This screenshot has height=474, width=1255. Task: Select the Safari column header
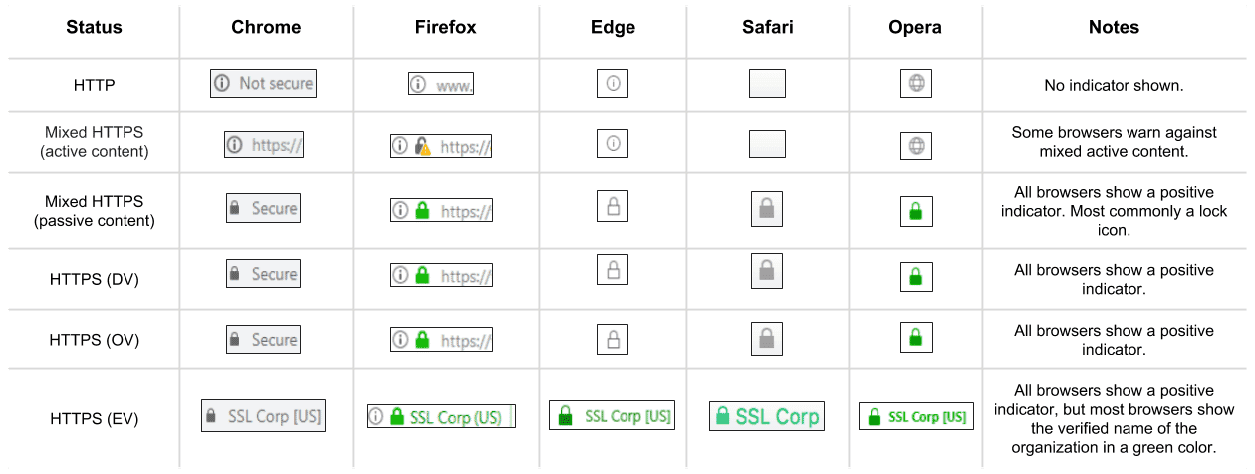point(767,27)
